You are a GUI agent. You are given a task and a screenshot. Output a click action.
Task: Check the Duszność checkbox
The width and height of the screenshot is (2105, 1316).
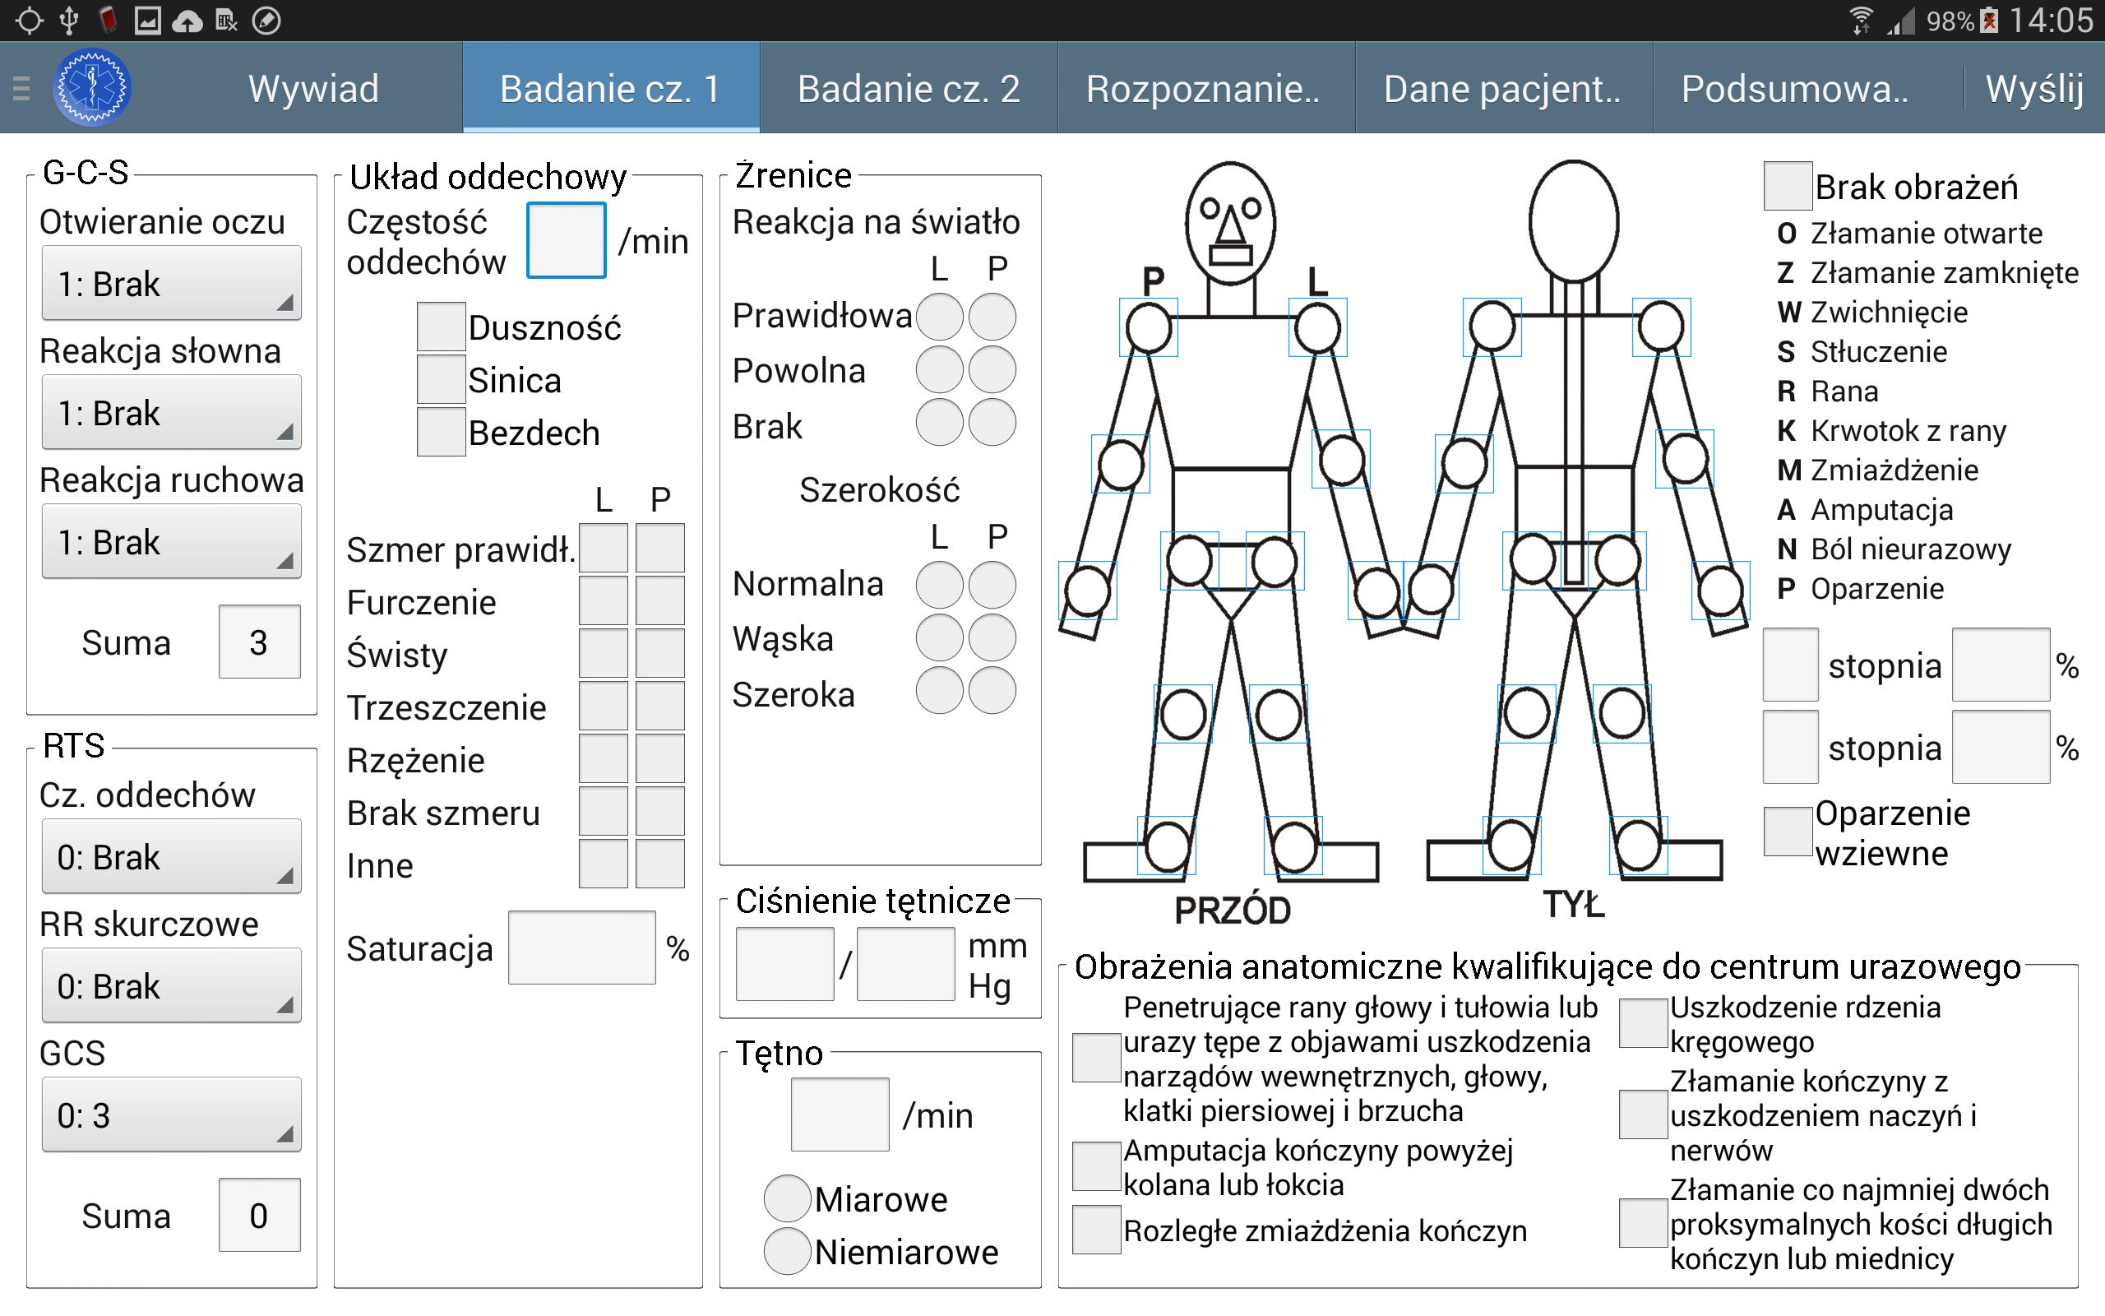(x=440, y=327)
